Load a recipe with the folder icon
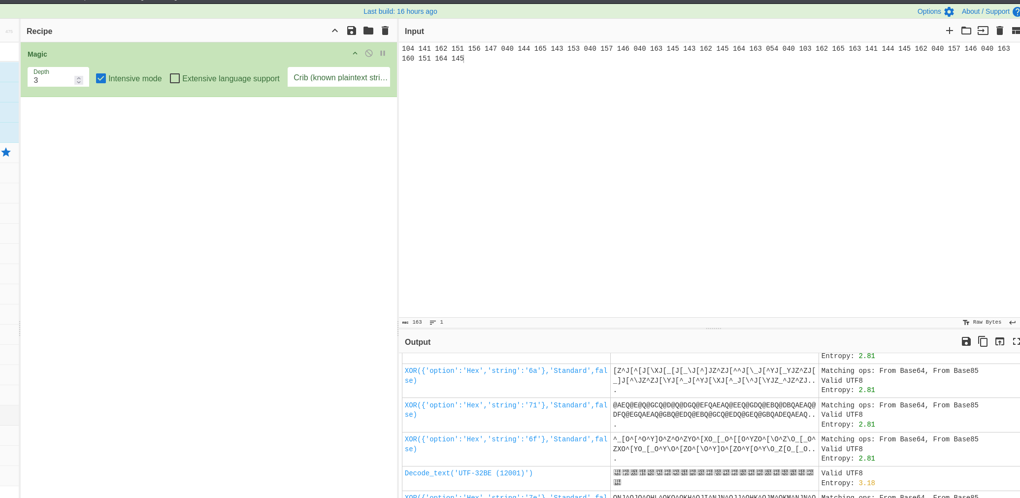 click(368, 31)
